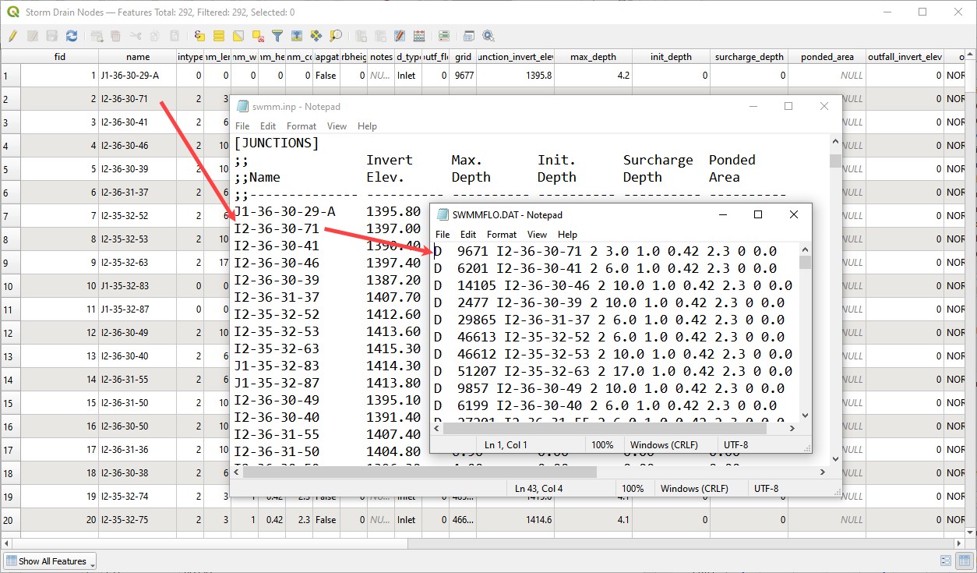
Task: Click the select features by expression icon
Action: pyautogui.click(x=199, y=36)
